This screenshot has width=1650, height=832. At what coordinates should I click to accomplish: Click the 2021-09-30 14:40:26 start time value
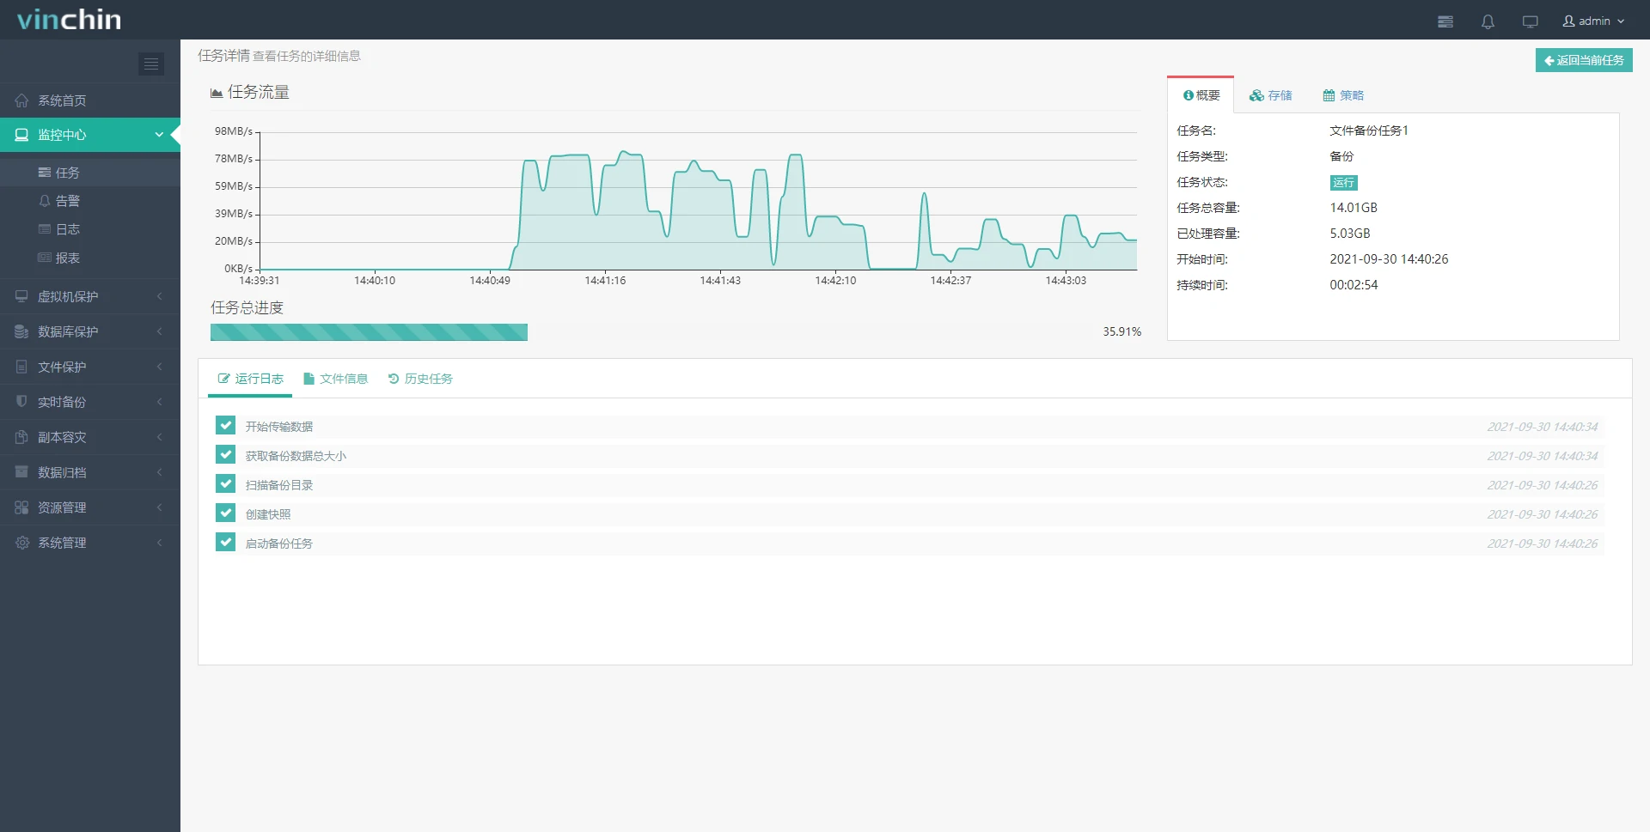click(1389, 259)
